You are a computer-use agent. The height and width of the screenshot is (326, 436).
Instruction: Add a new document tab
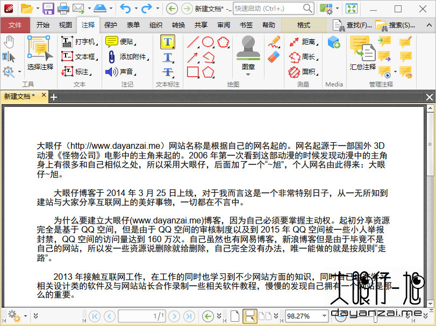54,97
